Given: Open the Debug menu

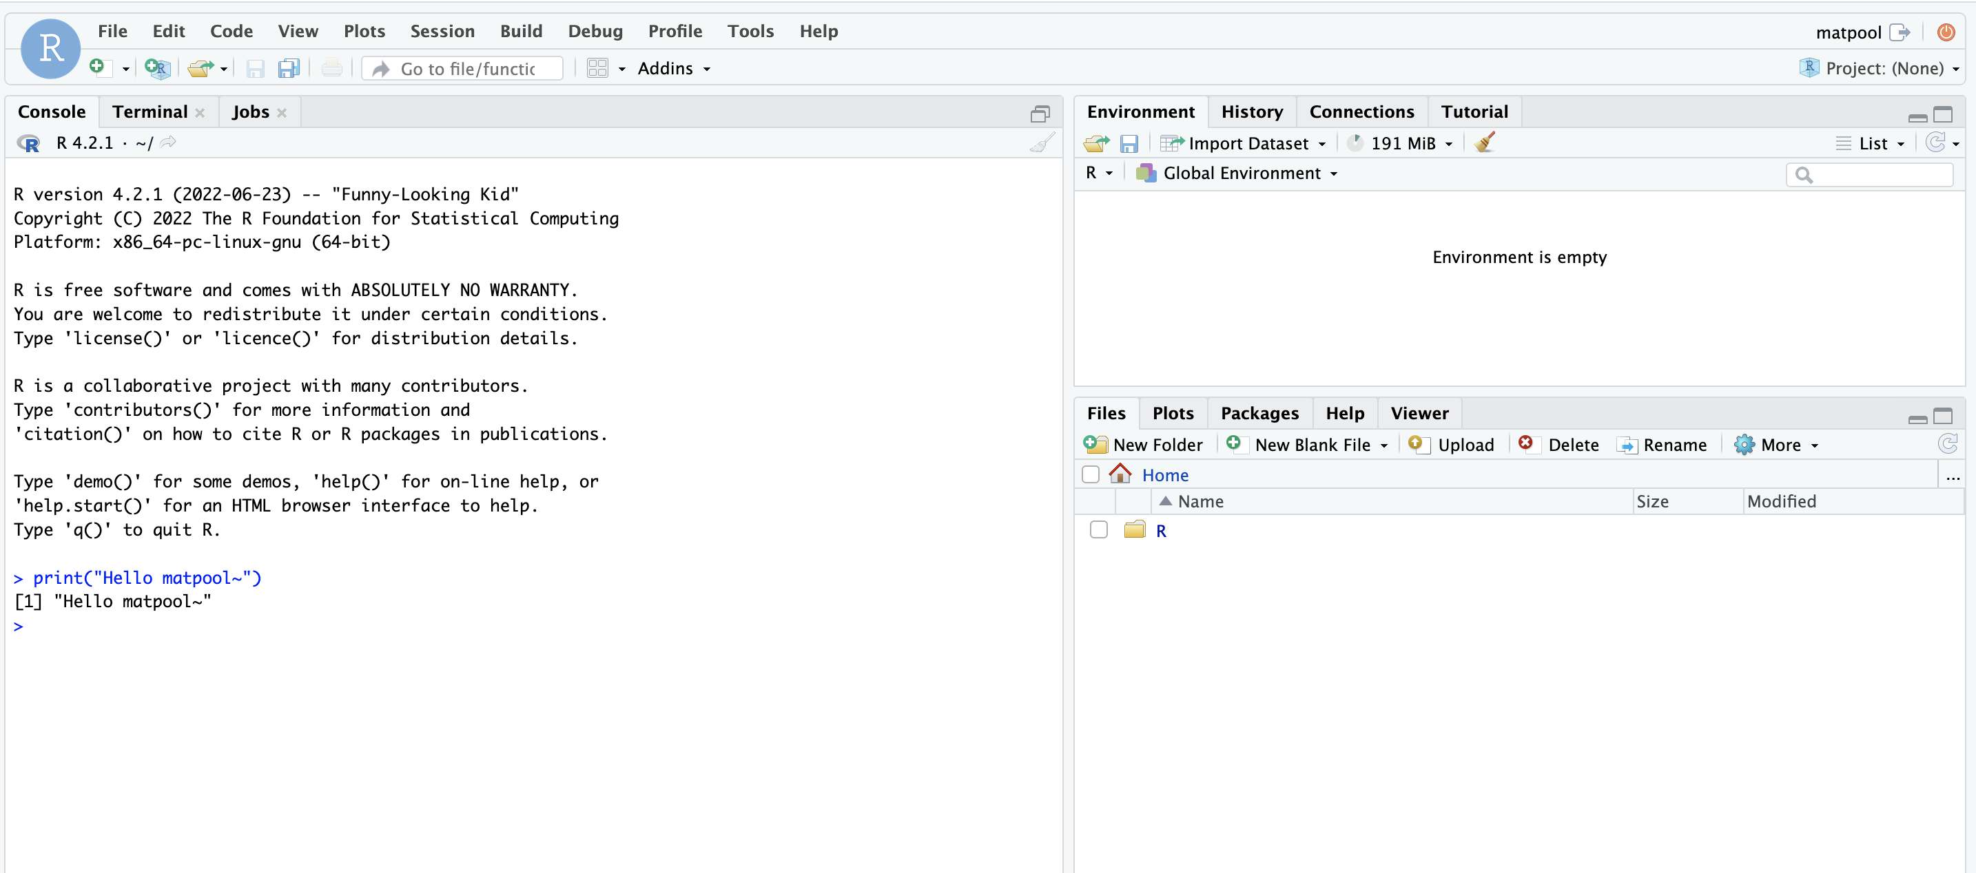Looking at the screenshot, I should coord(595,31).
